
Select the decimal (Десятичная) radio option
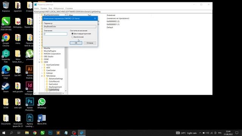[x=72, y=37]
